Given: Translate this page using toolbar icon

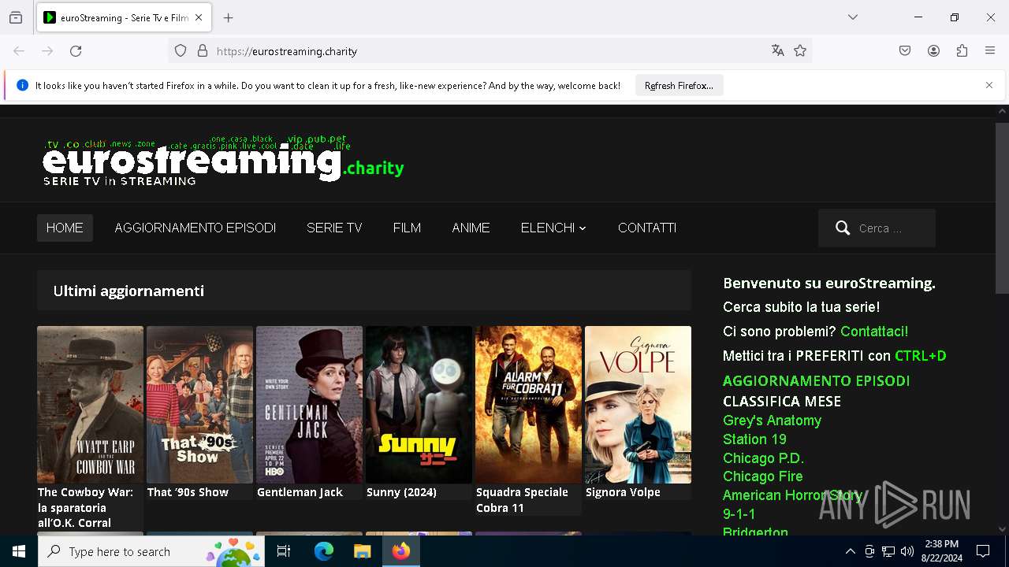Looking at the screenshot, I should point(778,51).
